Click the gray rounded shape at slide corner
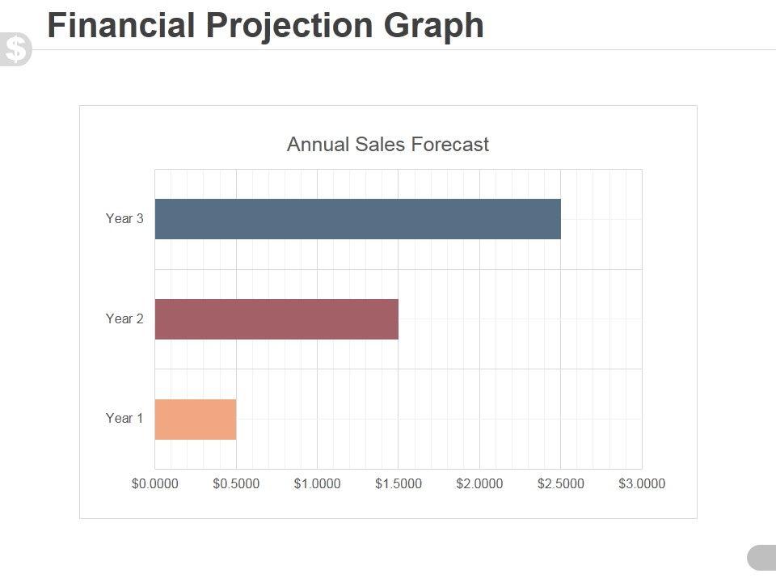Screen dimensions: 776x582 (762, 558)
